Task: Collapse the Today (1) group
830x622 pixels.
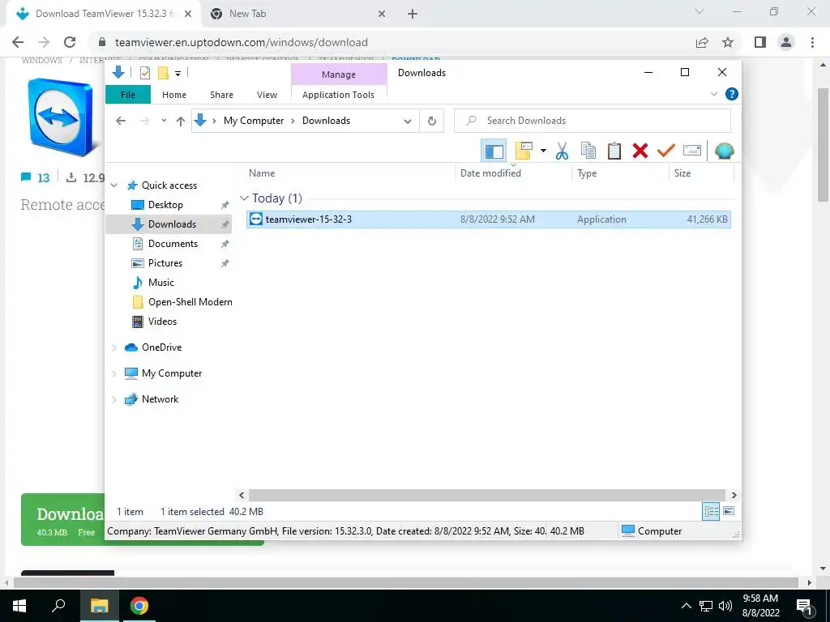Action: [x=244, y=198]
